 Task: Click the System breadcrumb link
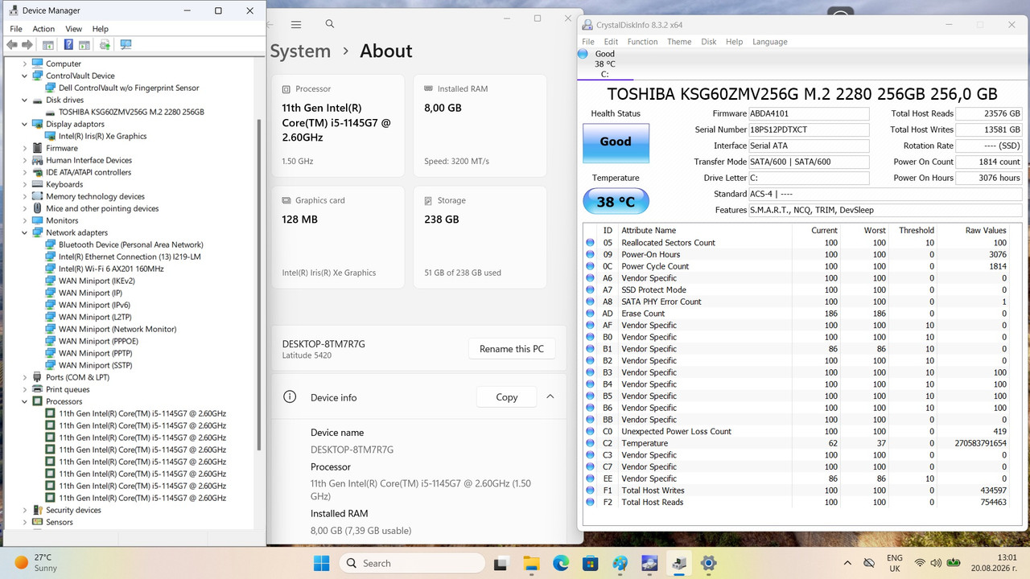300,51
